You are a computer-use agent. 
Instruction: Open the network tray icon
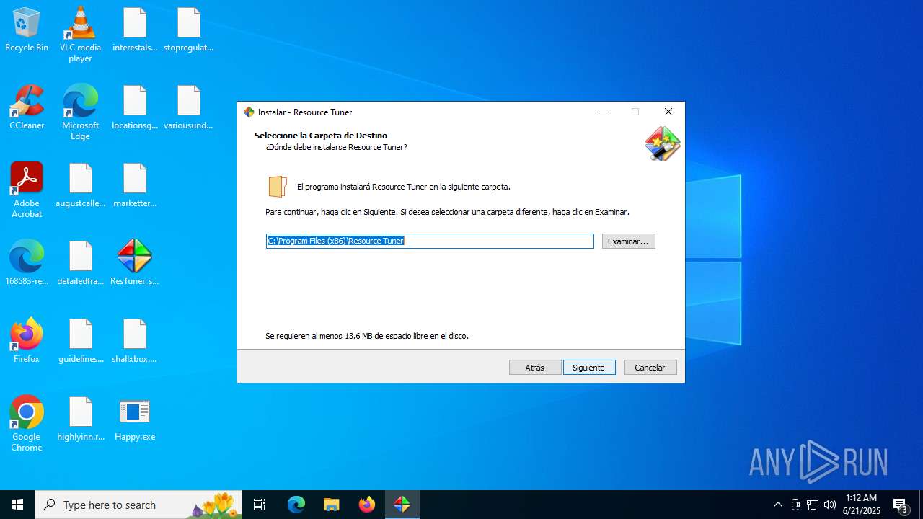click(813, 505)
